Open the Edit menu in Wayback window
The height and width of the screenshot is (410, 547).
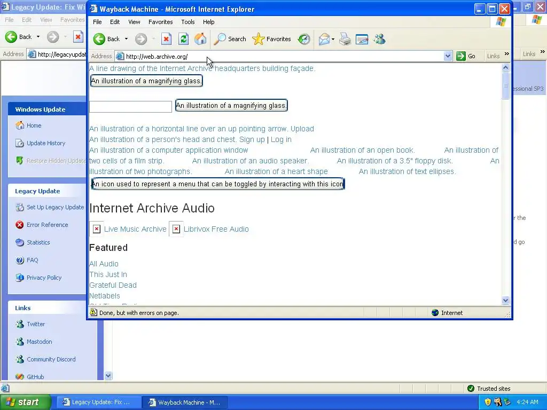pyautogui.click(x=115, y=22)
